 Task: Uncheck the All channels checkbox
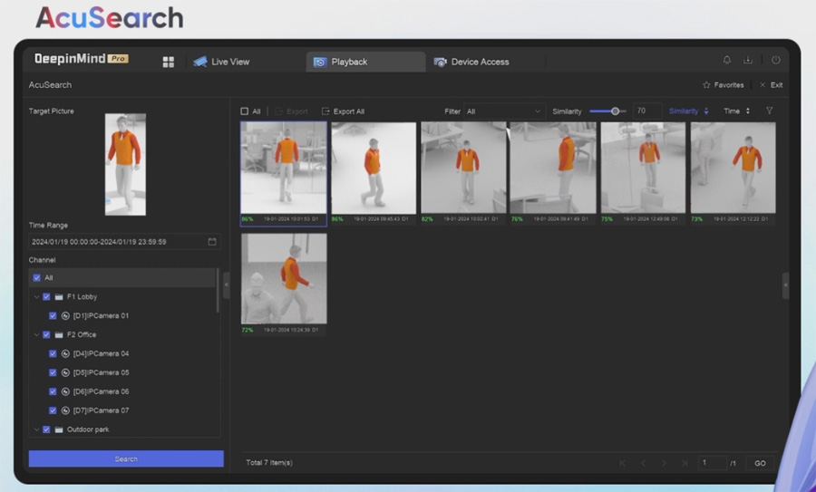36,278
